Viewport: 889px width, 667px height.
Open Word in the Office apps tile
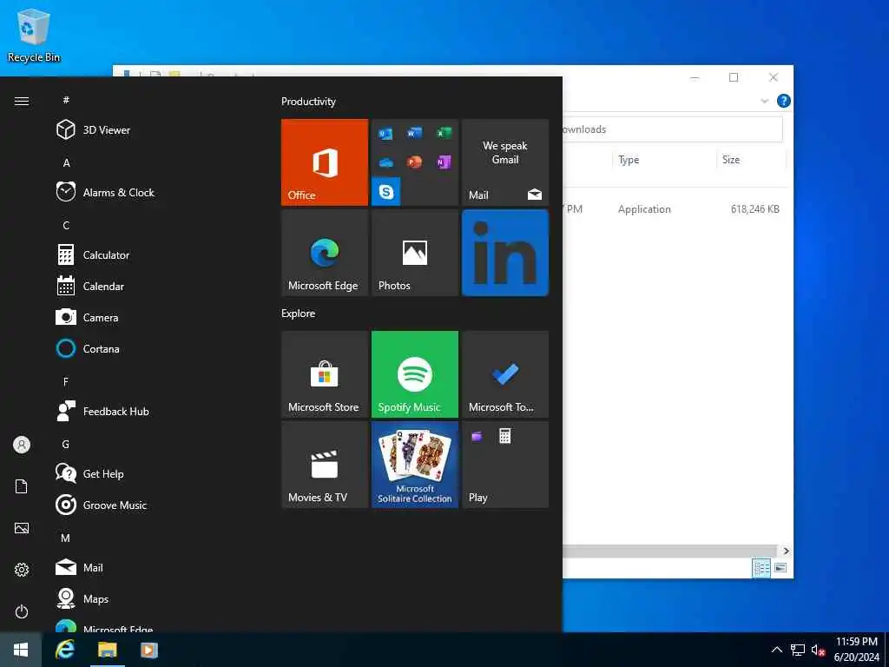tap(414, 133)
